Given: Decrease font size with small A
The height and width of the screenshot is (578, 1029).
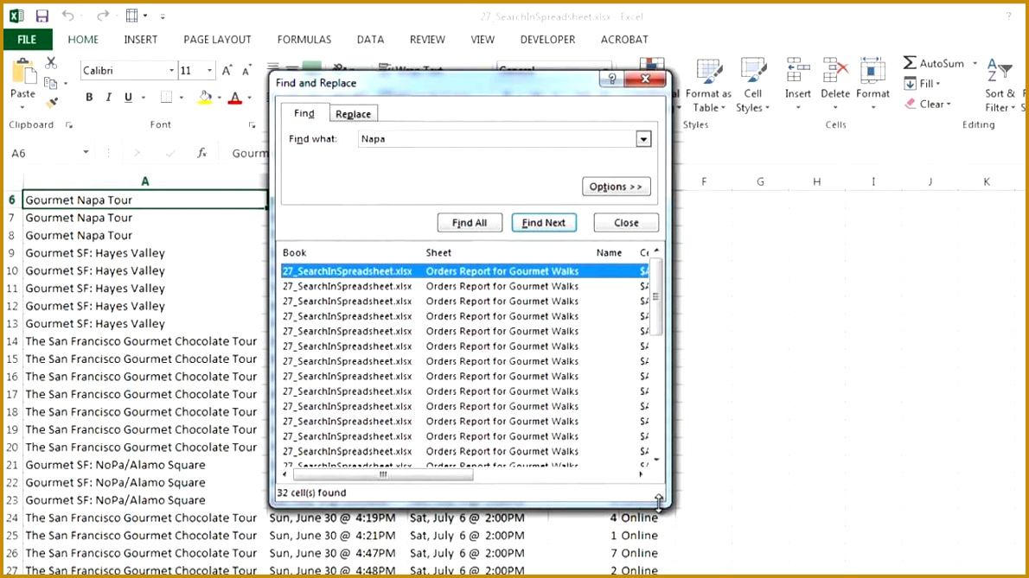Looking at the screenshot, I should click(x=246, y=71).
